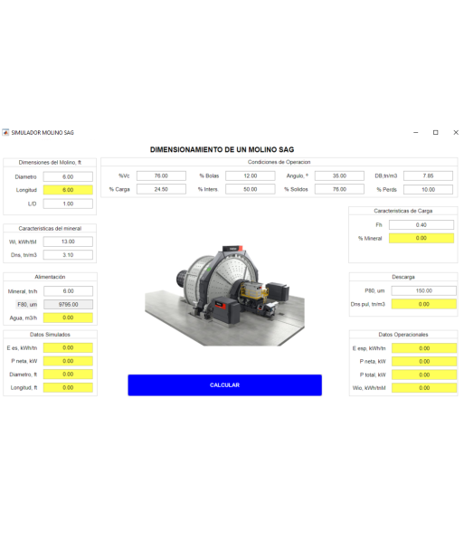The height and width of the screenshot is (550, 464).
Task: Click the % Inters. field
Action: [x=251, y=189]
